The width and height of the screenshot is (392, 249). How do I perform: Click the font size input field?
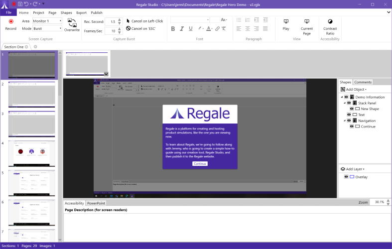[x=215, y=20]
